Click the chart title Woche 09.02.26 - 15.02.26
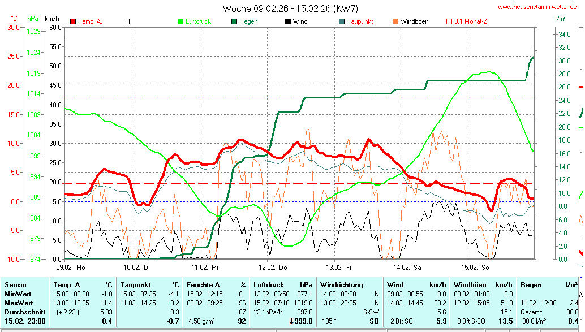This screenshot has height=332, width=585. (290, 8)
